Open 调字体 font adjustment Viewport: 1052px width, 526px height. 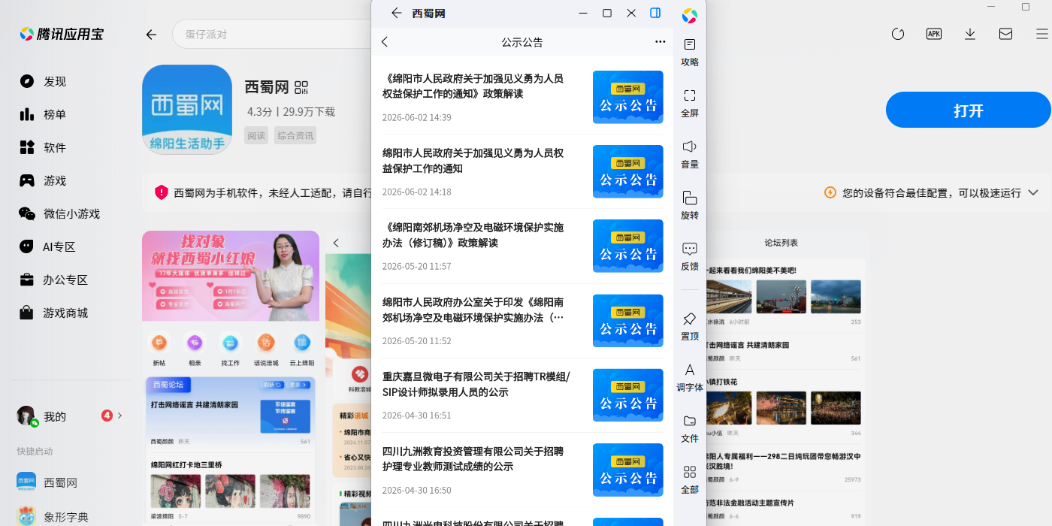tap(690, 378)
